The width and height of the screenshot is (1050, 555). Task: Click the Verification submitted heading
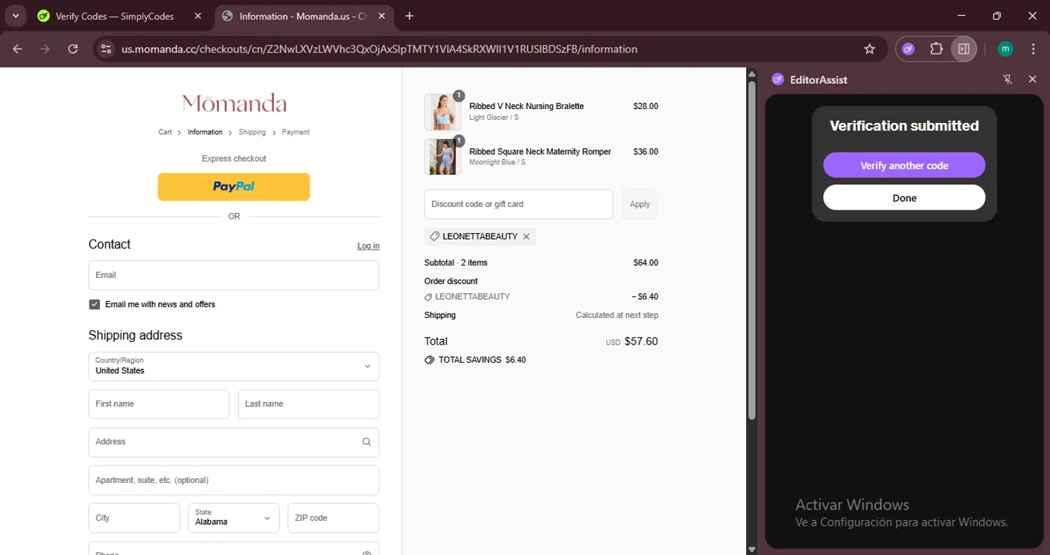pos(904,126)
